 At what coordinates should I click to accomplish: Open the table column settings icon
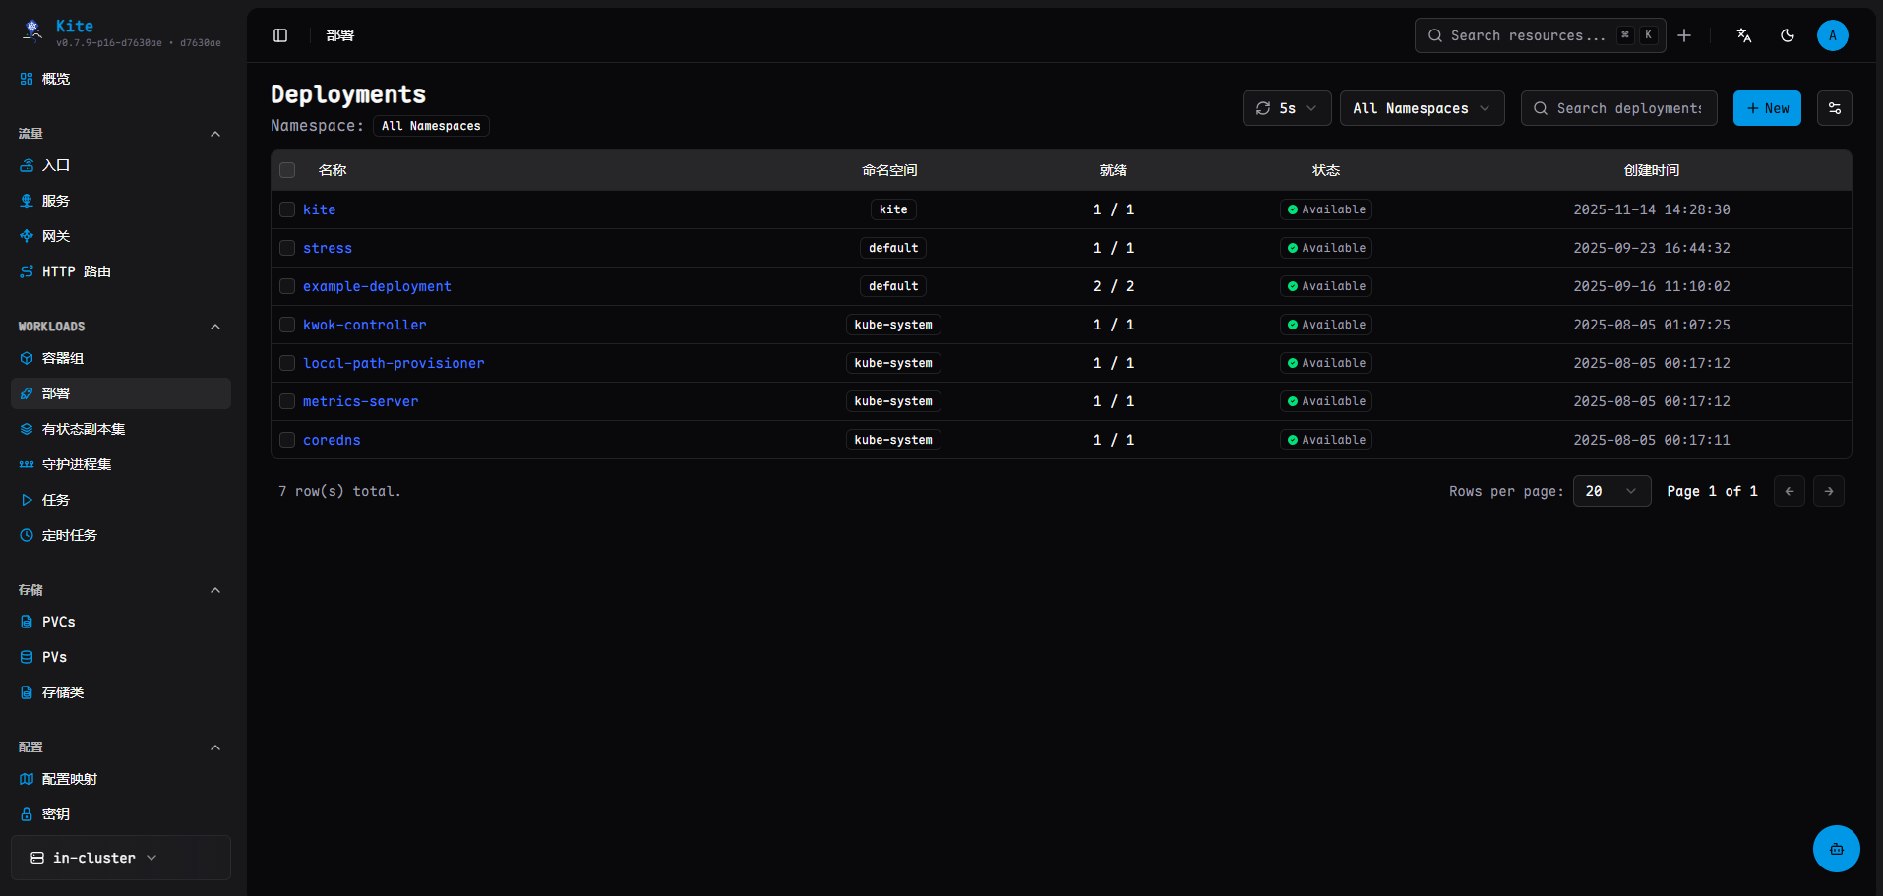click(x=1835, y=108)
